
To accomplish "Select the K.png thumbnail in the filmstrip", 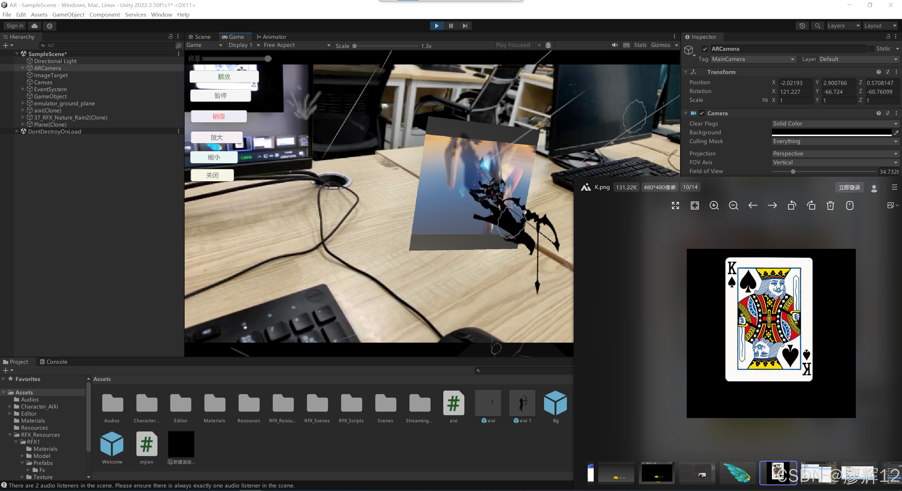I will click(778, 473).
